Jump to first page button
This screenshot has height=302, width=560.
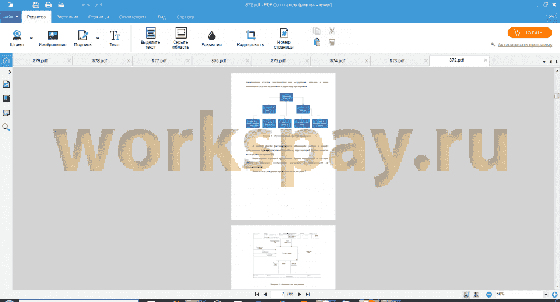[257, 294]
